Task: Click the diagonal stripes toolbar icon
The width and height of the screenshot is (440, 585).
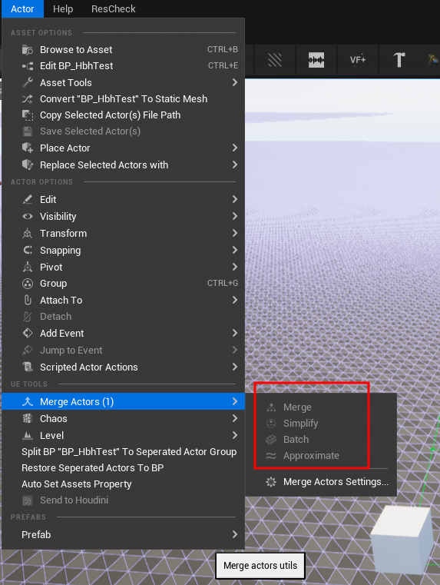Action: (275, 60)
